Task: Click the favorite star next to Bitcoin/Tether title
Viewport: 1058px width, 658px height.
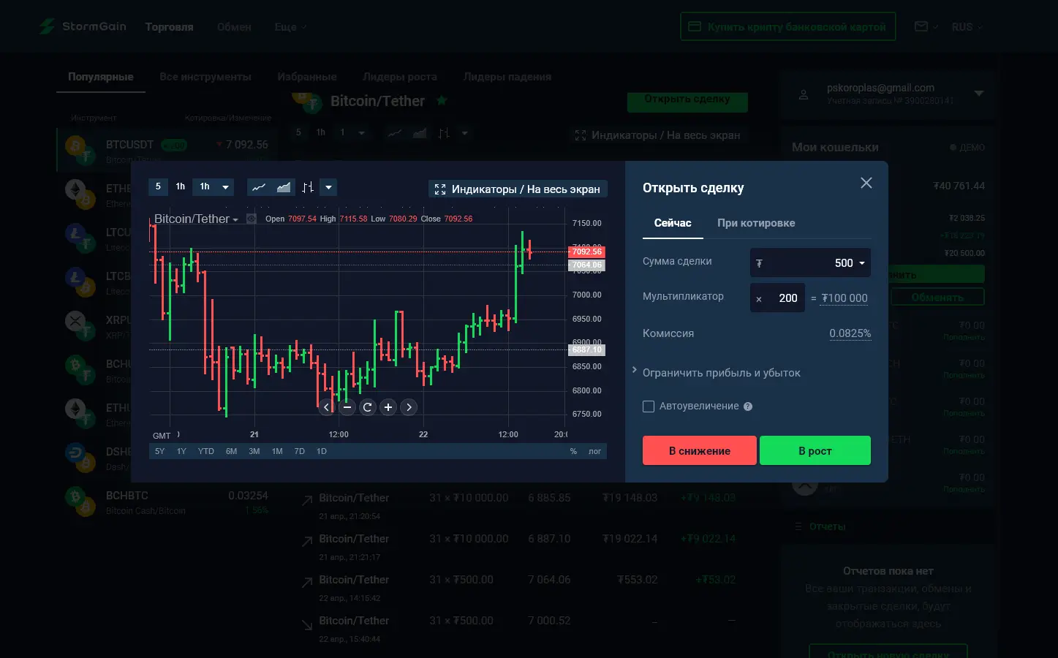Action: pos(442,101)
